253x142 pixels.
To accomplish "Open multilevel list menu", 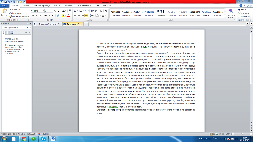I will click(x=86, y=11).
